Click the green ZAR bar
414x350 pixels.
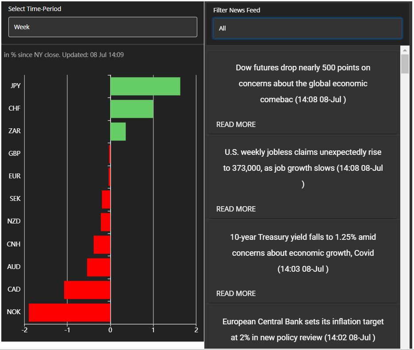(x=118, y=131)
